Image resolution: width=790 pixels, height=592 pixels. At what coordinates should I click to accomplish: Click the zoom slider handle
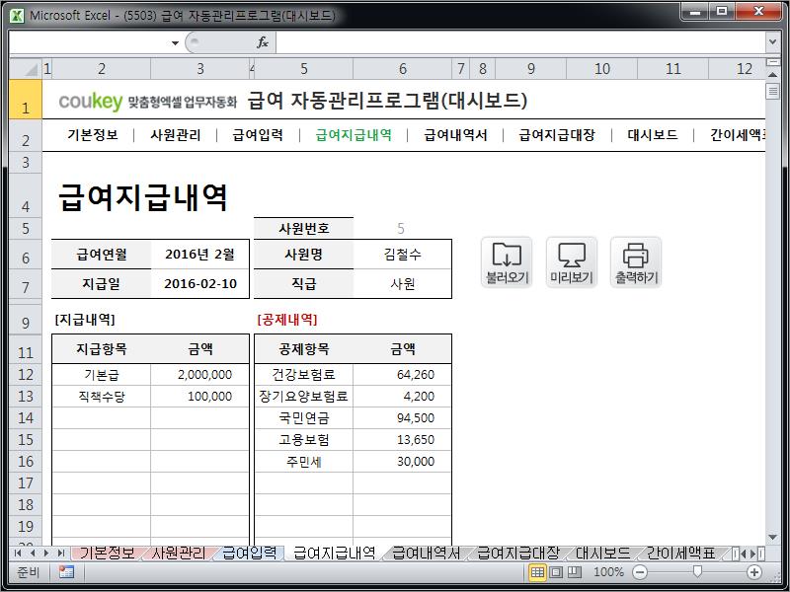[697, 571]
